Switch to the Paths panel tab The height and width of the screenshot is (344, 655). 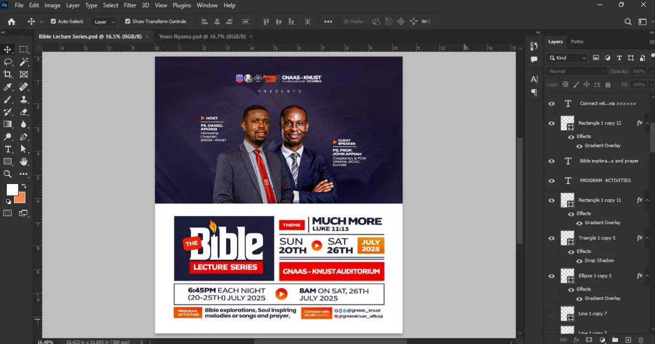(577, 42)
